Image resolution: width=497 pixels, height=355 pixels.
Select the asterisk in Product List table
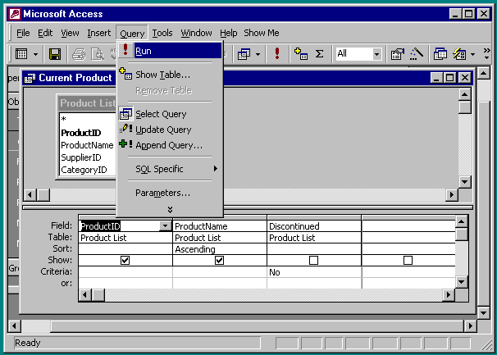[x=63, y=120]
